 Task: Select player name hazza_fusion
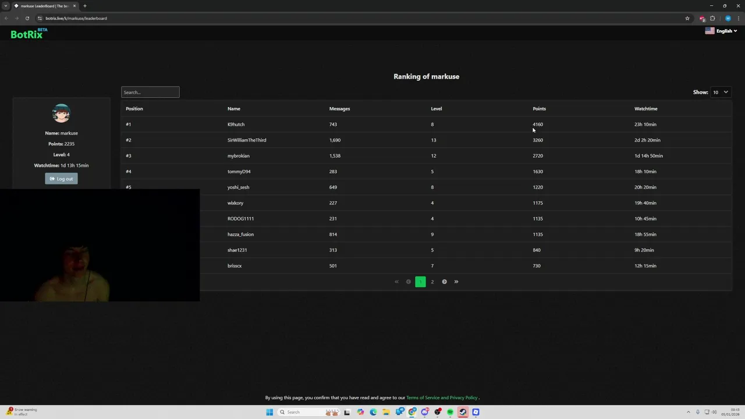[240, 234]
